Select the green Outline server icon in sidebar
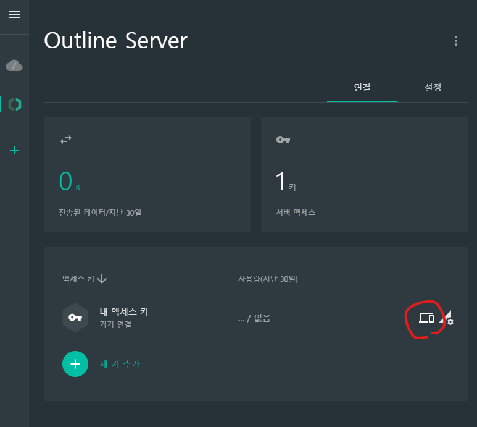 [15, 104]
